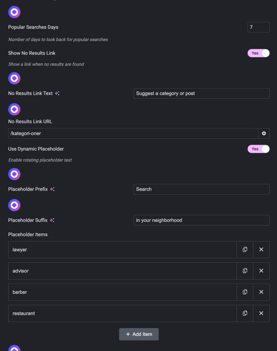Copy the barber placeholder item

(245, 292)
